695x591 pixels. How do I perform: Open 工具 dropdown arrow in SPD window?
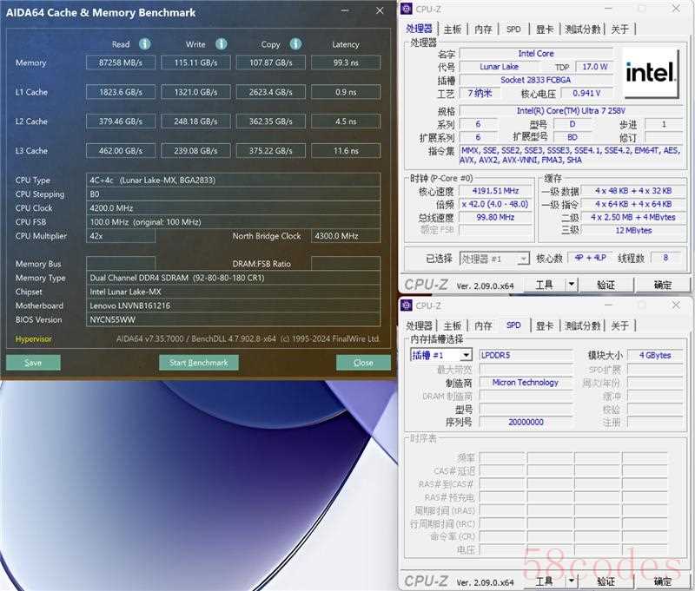coord(571,581)
